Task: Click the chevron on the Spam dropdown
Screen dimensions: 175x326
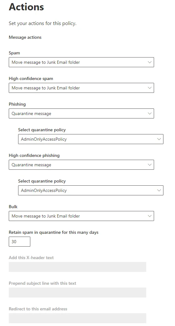Action: (149, 62)
